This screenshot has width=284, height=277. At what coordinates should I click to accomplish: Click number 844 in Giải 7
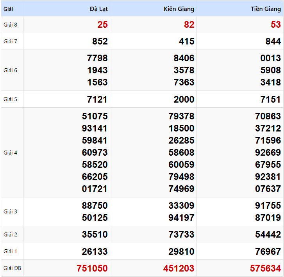[273, 41]
